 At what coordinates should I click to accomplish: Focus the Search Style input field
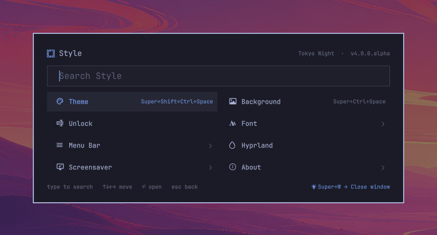[218, 76]
